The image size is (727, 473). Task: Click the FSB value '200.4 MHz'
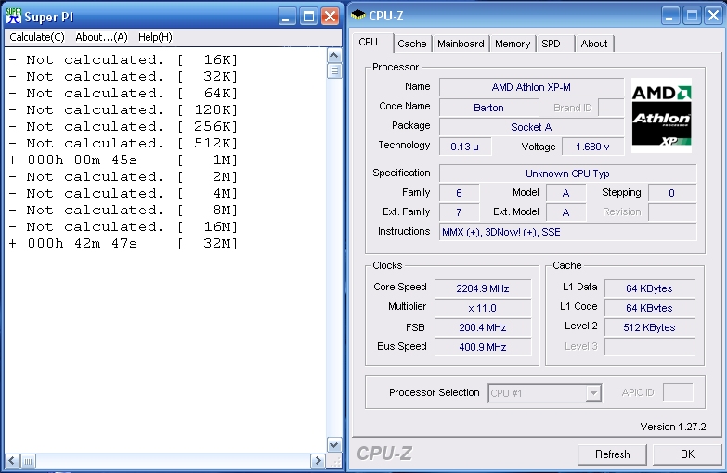point(483,327)
